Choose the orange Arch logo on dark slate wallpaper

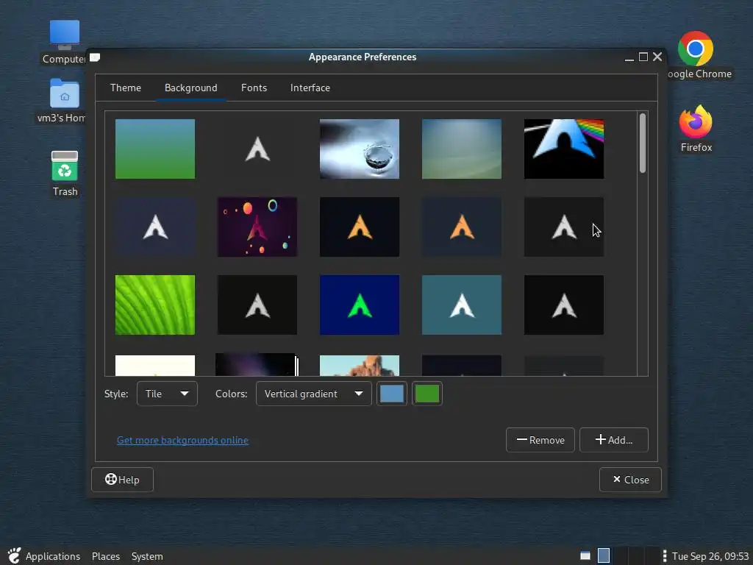coord(462,227)
